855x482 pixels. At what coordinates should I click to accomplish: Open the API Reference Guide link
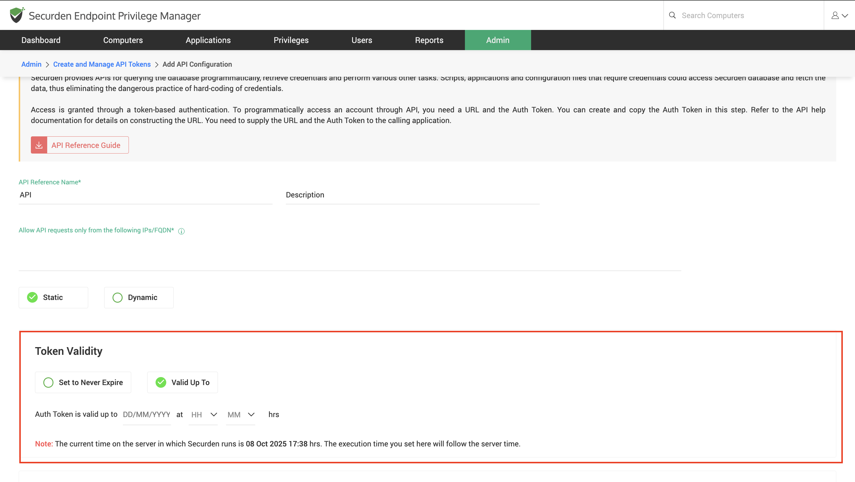[x=85, y=145]
